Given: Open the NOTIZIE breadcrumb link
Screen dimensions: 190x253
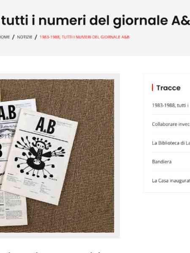Looking at the screenshot, I should tap(25, 37).
